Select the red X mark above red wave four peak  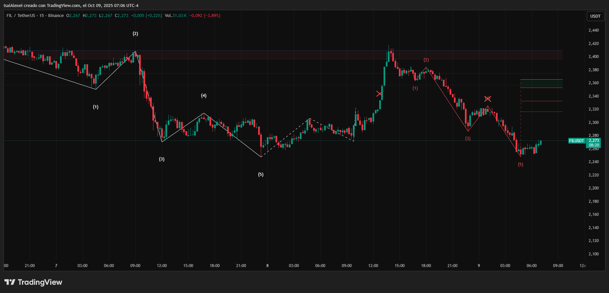(488, 99)
